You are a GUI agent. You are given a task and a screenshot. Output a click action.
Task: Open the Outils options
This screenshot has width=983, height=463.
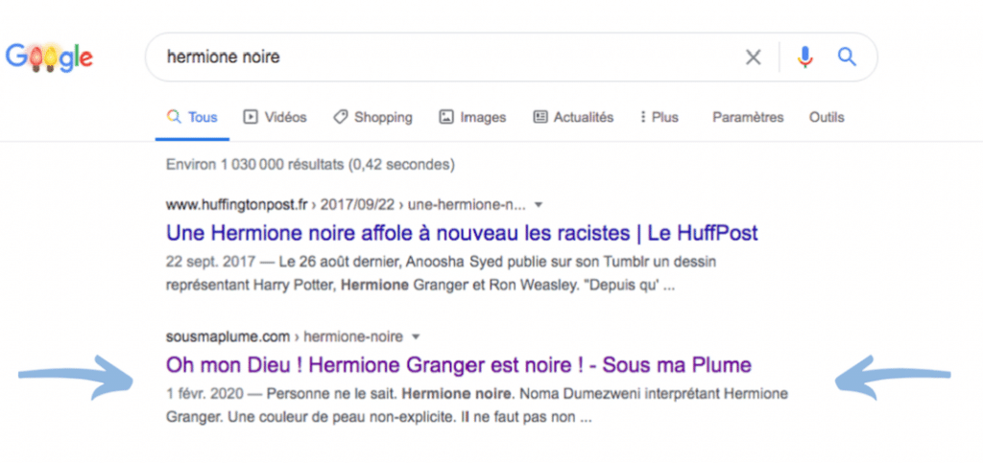[x=827, y=117]
